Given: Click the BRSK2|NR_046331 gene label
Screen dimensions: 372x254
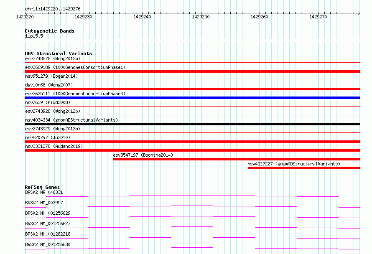Looking at the screenshot, I should click(44, 192).
